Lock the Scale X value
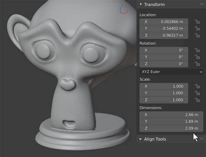Screen dimensions: 206x157 [x=197, y=86]
